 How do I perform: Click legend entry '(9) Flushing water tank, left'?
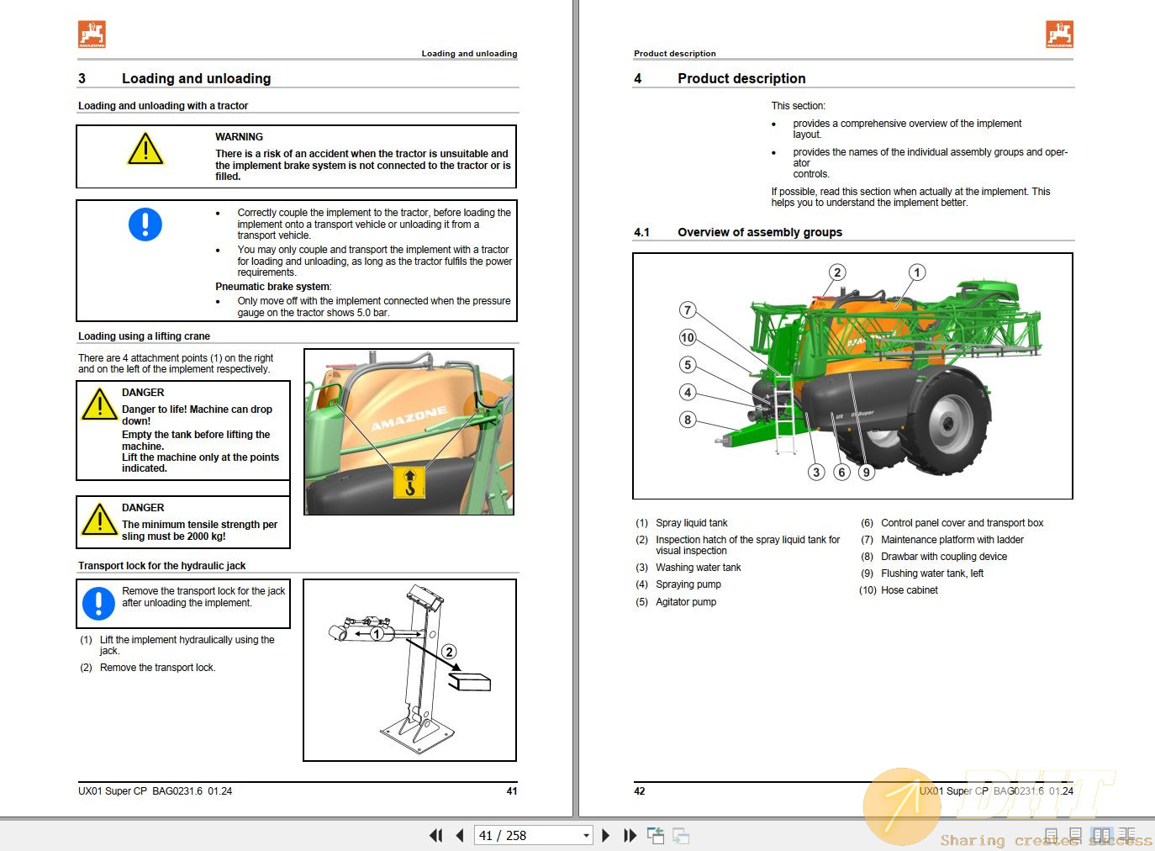(922, 573)
